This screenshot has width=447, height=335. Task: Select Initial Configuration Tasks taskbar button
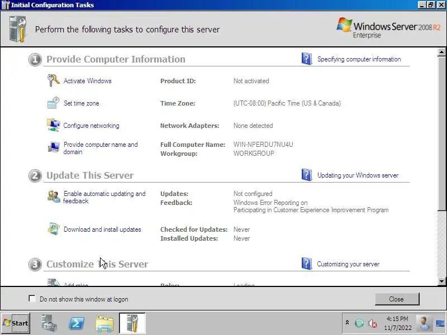click(x=132, y=323)
